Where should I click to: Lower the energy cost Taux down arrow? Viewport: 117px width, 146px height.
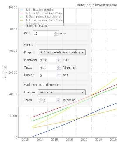click(x=58, y=101)
